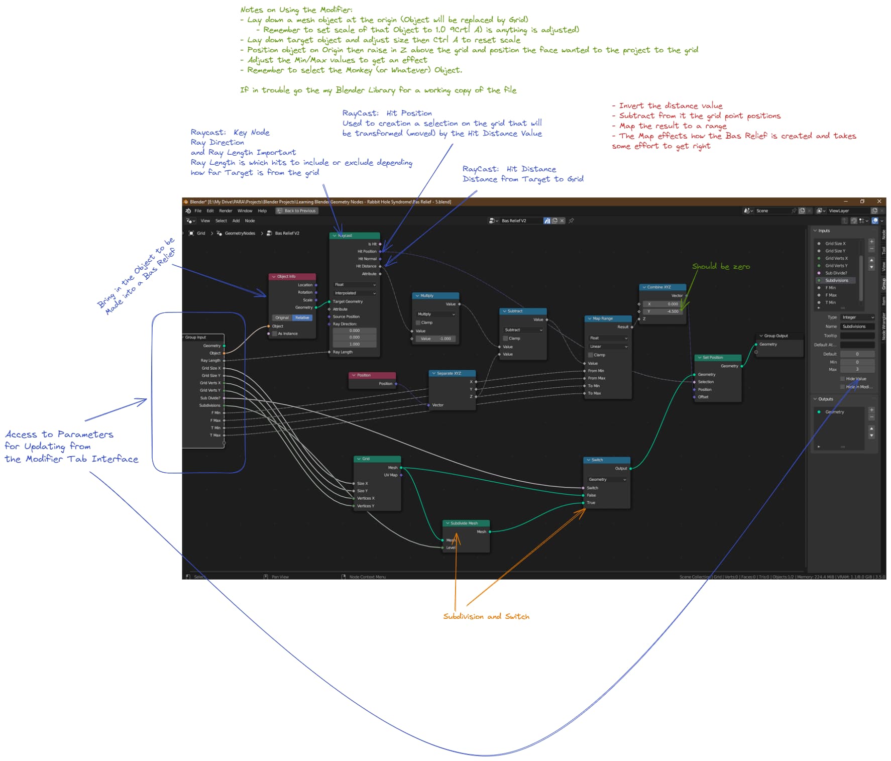Click the Grid object breadcrumb icon
Image resolution: width=891 pixels, height=761 pixels.
click(x=191, y=233)
